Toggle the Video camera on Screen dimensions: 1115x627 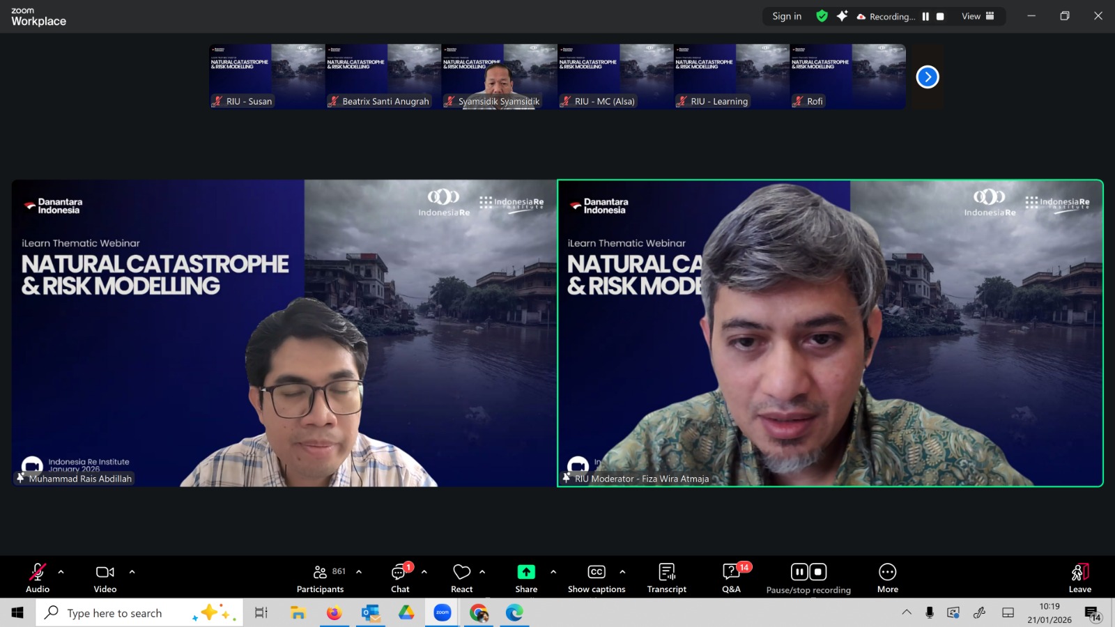click(x=105, y=578)
